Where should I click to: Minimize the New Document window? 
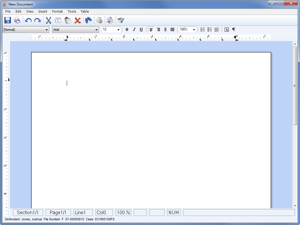tap(272, 3)
